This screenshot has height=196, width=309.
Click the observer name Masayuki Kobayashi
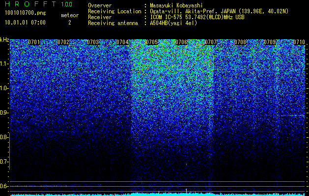(176, 5)
